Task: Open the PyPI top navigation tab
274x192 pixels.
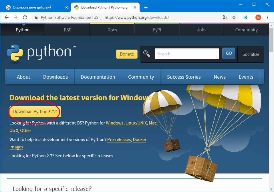Action: tap(157, 30)
